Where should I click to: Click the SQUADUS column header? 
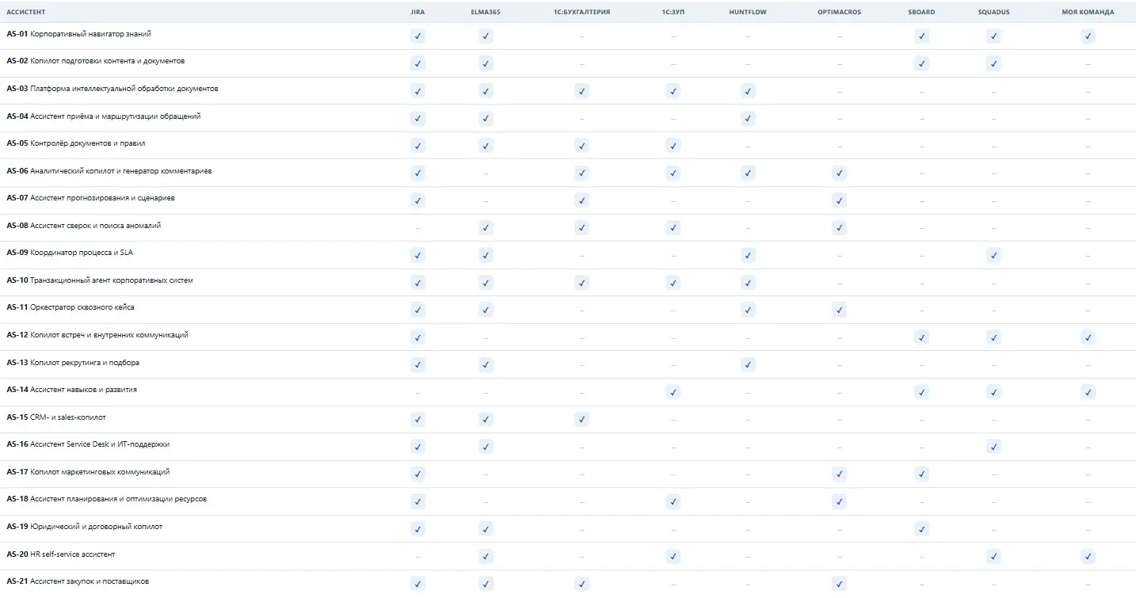(993, 13)
